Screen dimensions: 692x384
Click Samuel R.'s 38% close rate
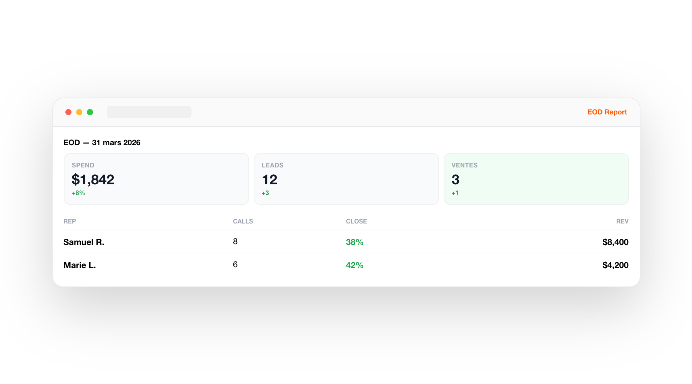pos(354,242)
